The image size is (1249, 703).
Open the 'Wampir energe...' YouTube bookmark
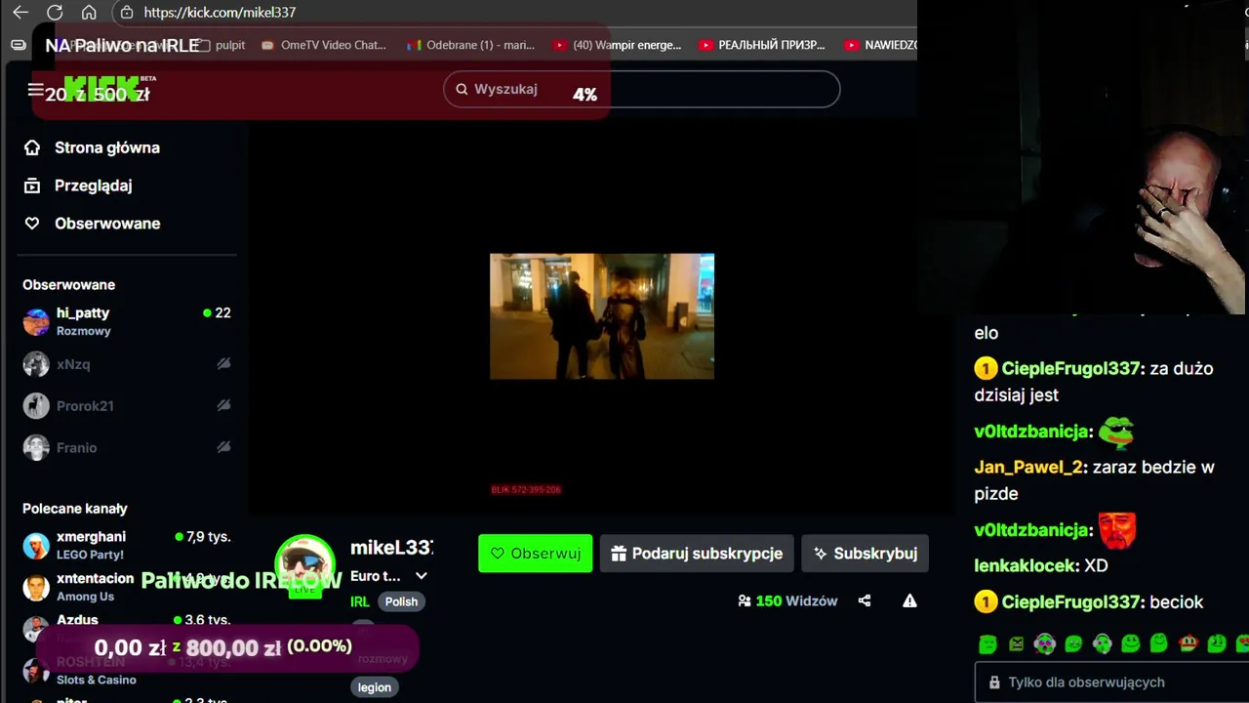pos(617,45)
